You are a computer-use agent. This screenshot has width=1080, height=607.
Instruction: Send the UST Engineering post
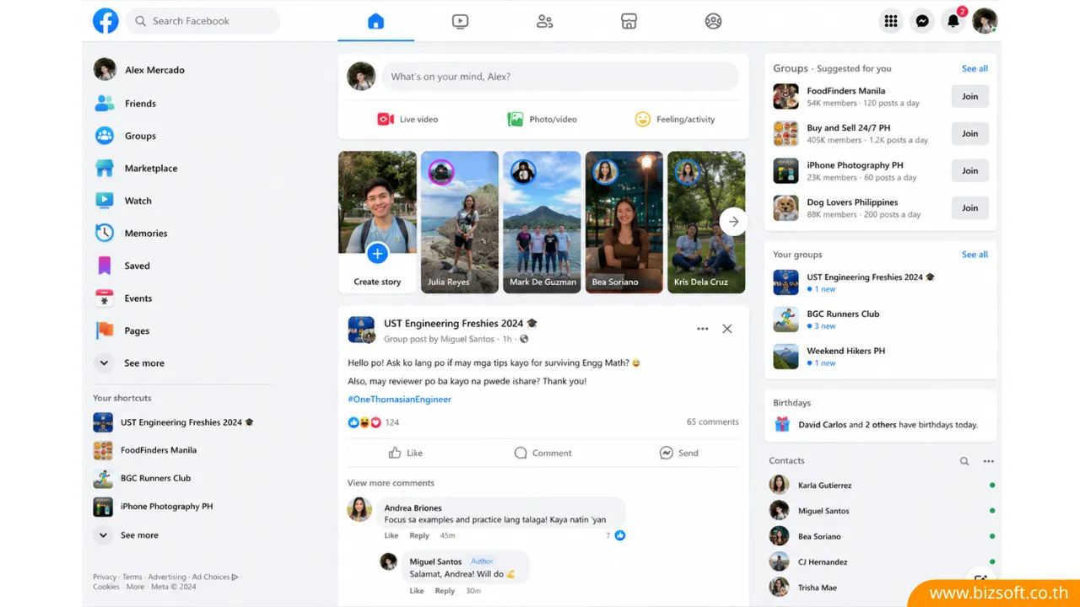(x=679, y=453)
